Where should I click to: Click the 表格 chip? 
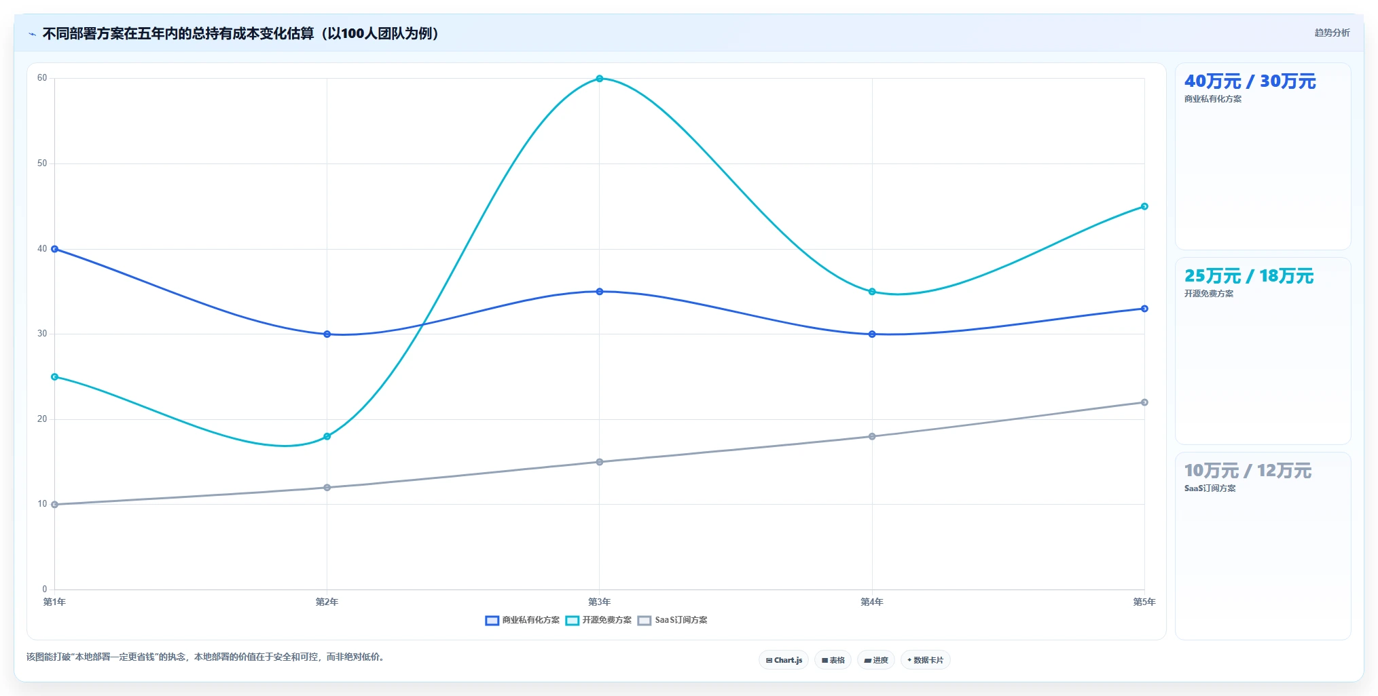coord(833,660)
